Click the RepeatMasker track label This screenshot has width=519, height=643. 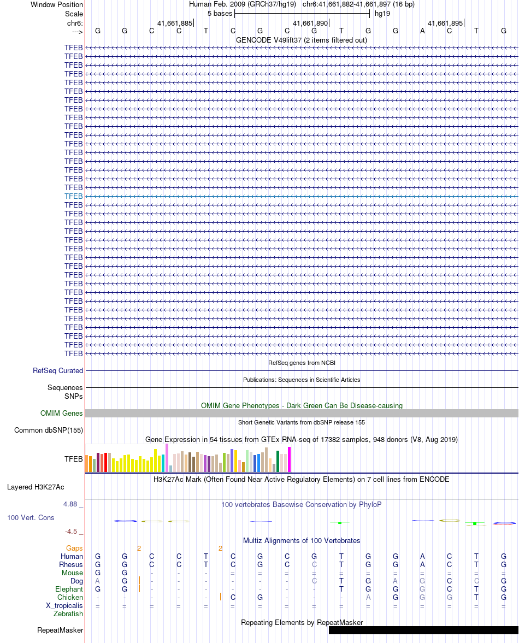pos(60,630)
